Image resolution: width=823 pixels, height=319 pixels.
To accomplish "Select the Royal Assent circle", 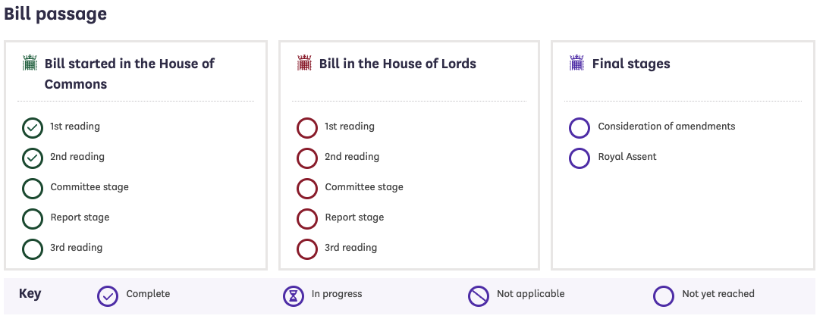I will pyautogui.click(x=580, y=158).
